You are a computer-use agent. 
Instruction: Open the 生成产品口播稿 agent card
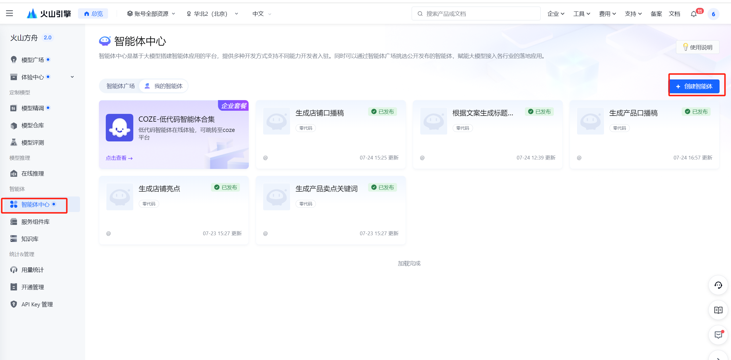pos(644,134)
